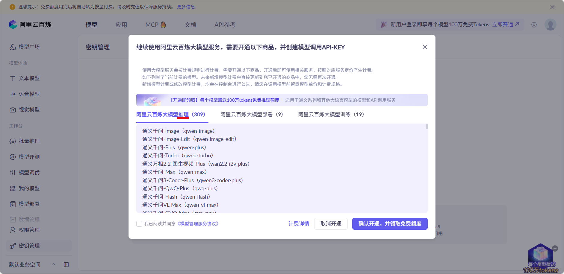The width and height of the screenshot is (564, 274).
Task: Check the 我已阅读并同意 agreement checkbox
Action: tap(139, 223)
